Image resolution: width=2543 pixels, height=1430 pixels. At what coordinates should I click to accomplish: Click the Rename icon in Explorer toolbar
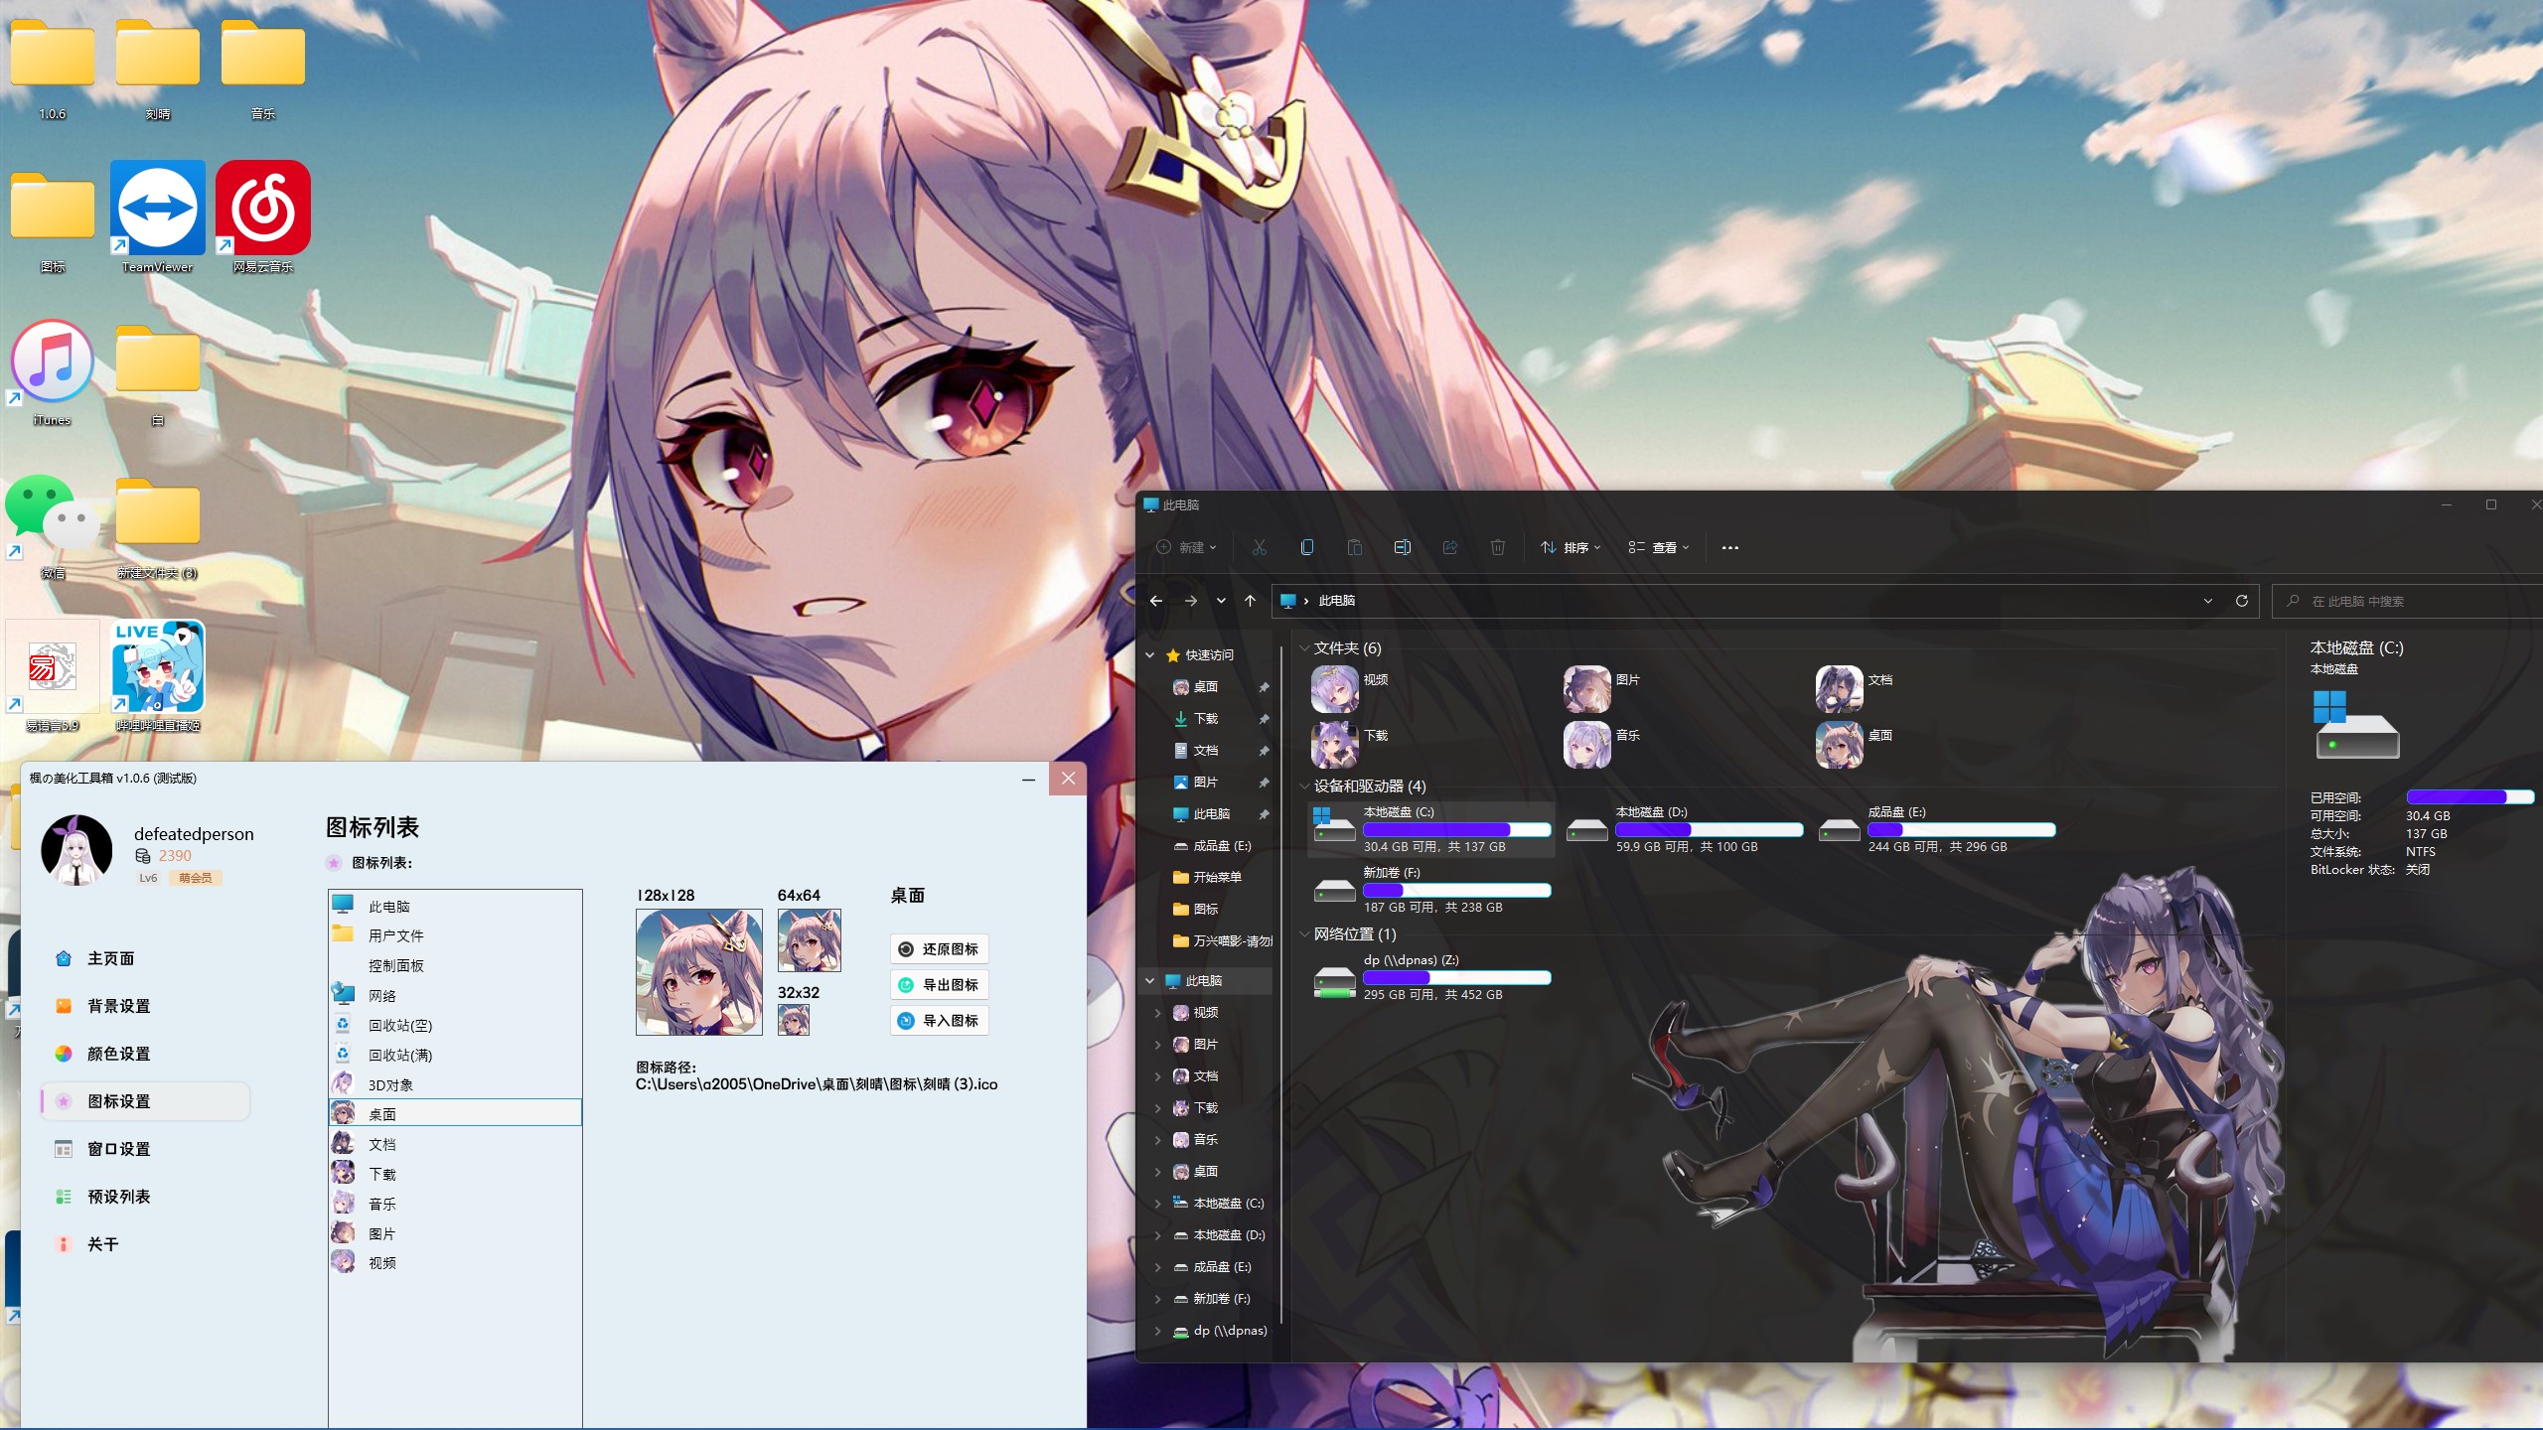1402,547
